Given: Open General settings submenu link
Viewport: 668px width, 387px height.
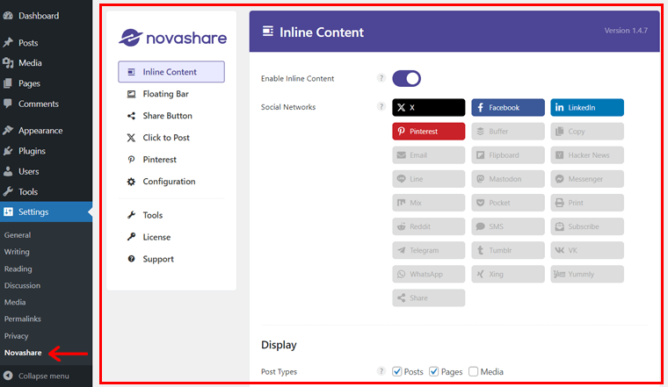Looking at the screenshot, I should click(18, 235).
